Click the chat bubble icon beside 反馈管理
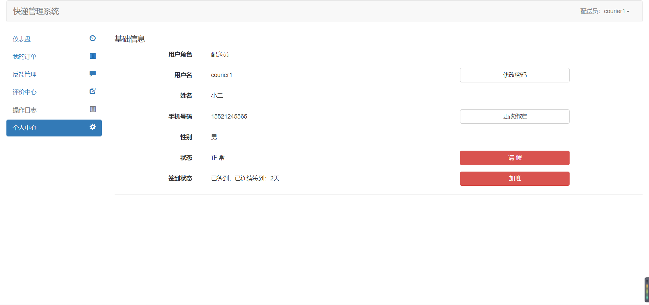The height and width of the screenshot is (305, 649). click(x=93, y=74)
